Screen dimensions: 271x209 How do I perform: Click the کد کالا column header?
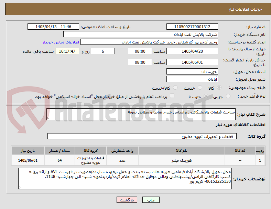point(240,151)
